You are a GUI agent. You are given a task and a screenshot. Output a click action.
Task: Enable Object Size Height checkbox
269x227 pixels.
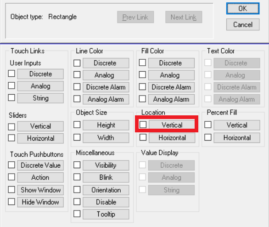(77, 125)
